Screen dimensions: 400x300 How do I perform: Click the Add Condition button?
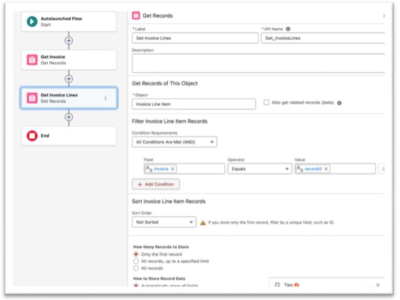tap(156, 184)
